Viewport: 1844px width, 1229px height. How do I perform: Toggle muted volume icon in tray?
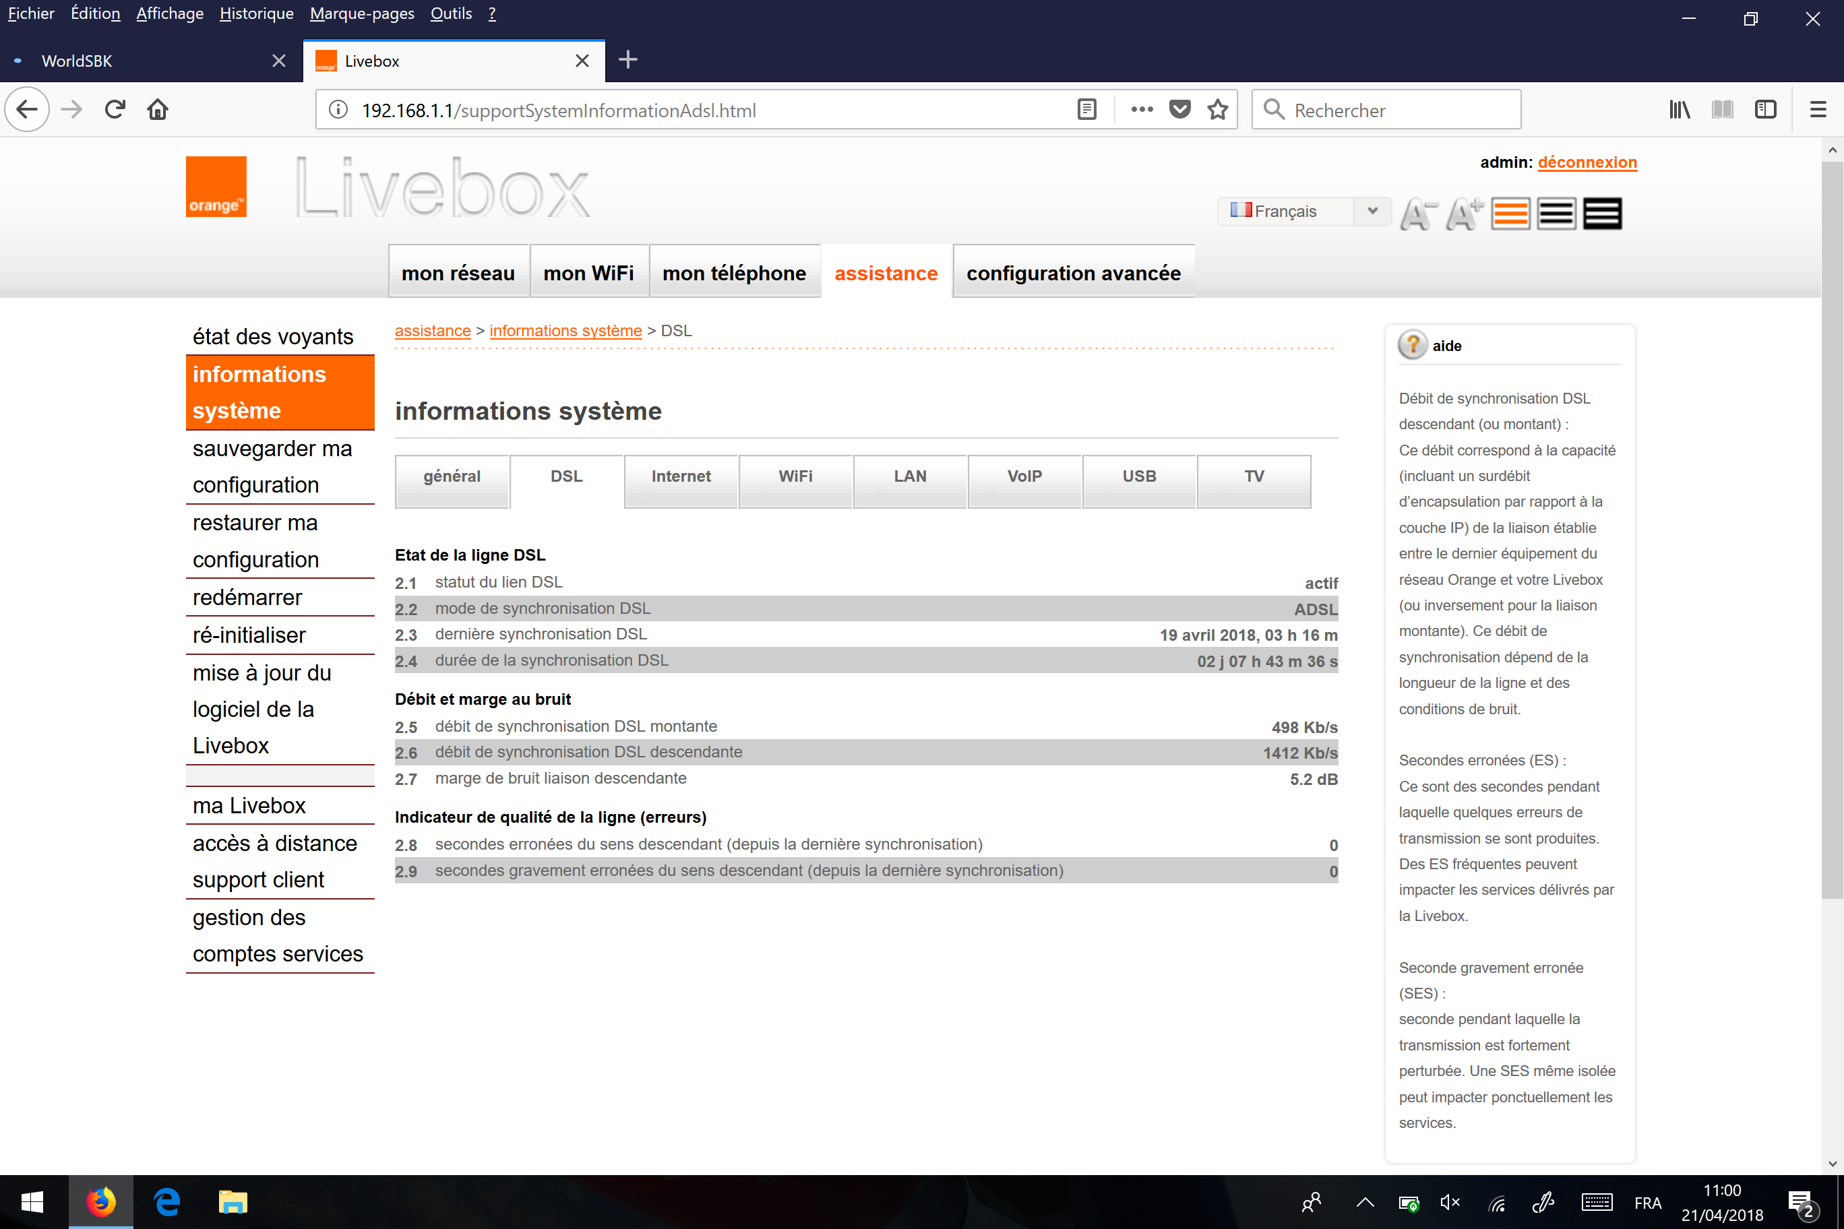pos(1450,1202)
